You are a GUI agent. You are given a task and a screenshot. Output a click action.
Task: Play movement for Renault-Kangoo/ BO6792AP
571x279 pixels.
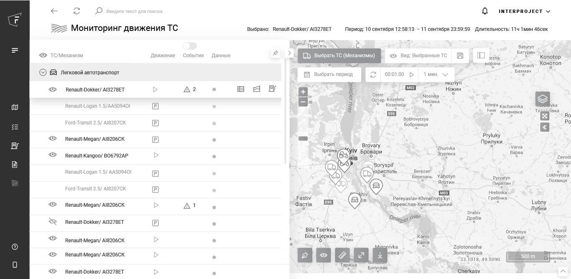tap(155, 155)
